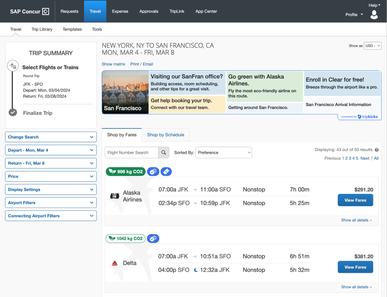Viewport: 387px width, 297px height.
Task: Click the Alaska Airlines logo
Action: (x=115, y=196)
